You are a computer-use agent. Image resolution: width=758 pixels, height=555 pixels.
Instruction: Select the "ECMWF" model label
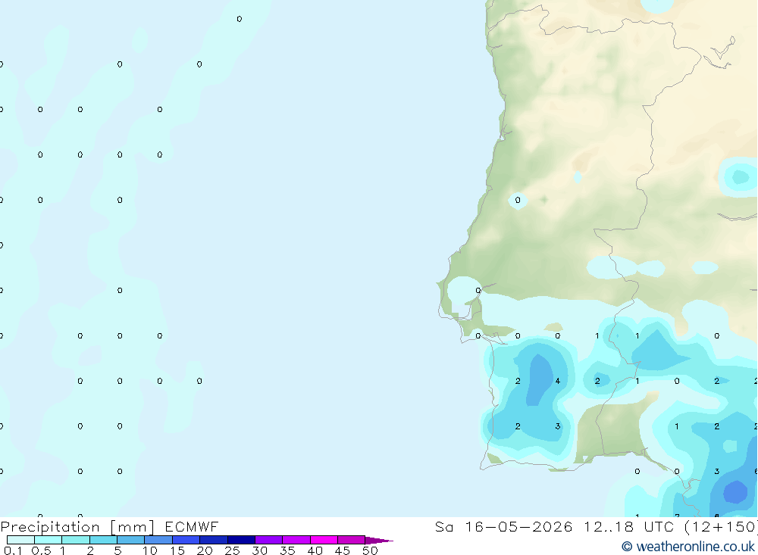(192, 526)
